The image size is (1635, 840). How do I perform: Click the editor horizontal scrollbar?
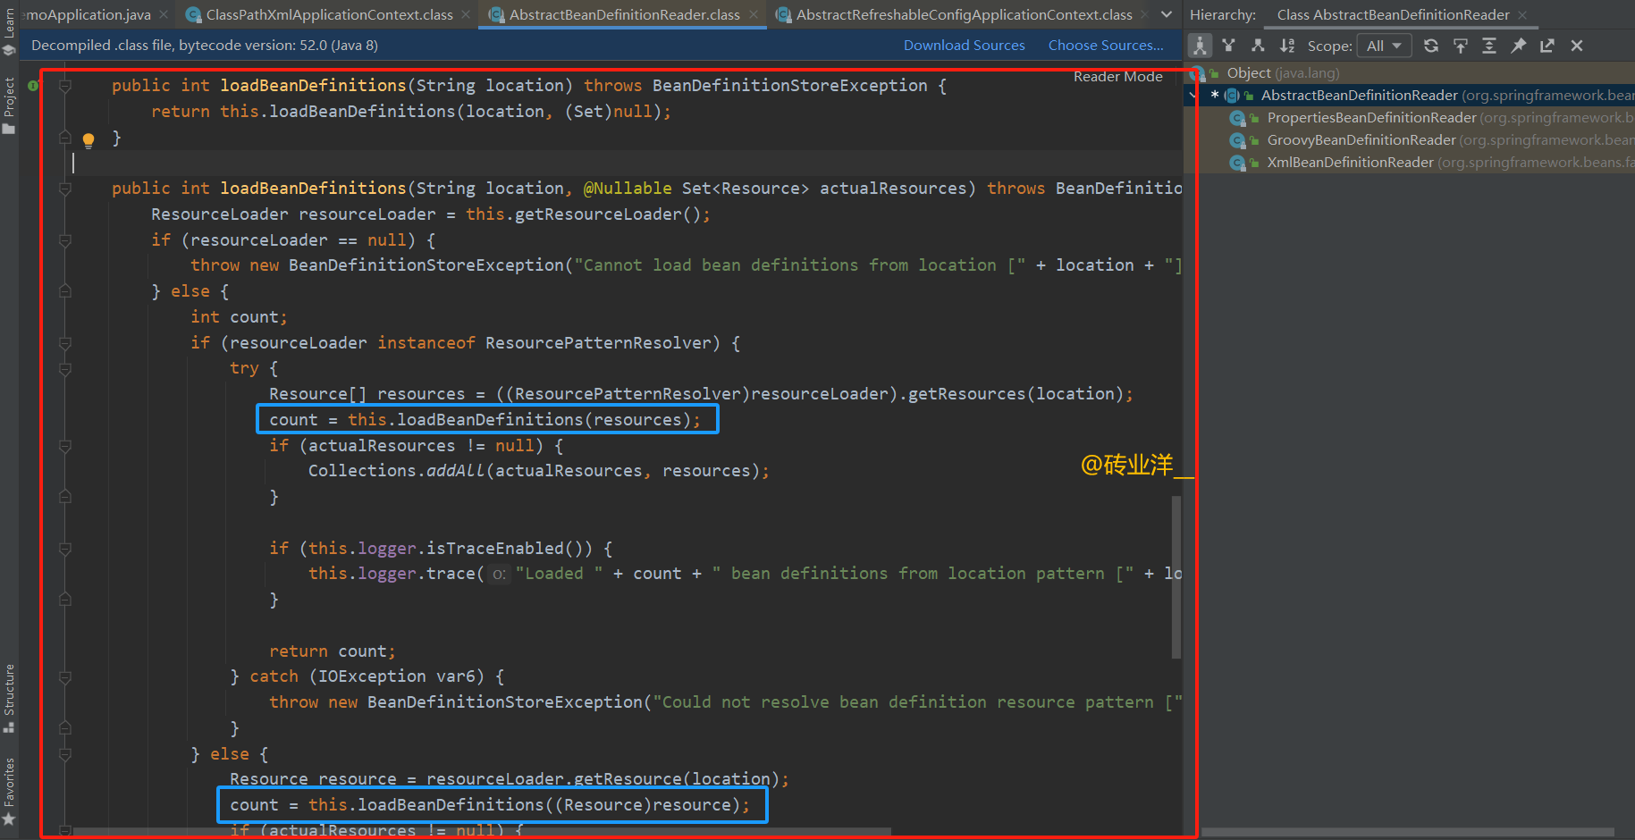click(483, 832)
